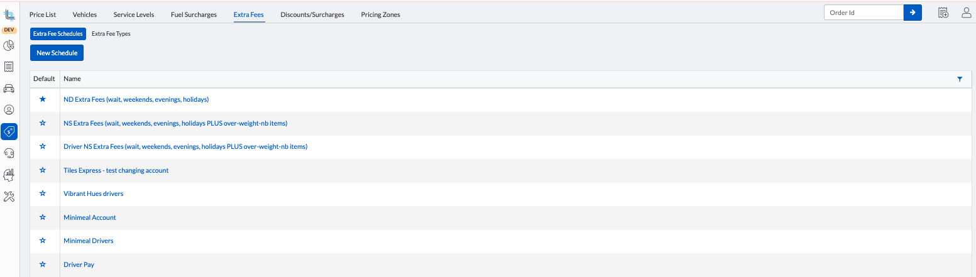Screen dimensions: 976x277
Task: Set default star for Driver Pay
Action: click(x=43, y=264)
